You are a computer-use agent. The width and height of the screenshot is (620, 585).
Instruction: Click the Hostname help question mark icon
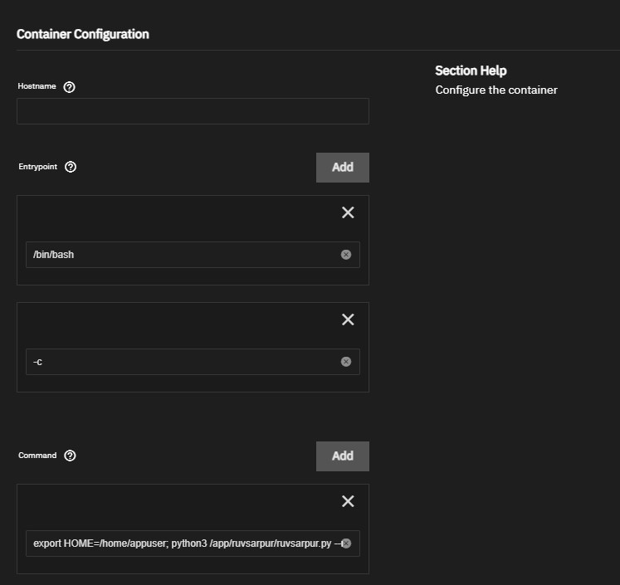[70, 87]
